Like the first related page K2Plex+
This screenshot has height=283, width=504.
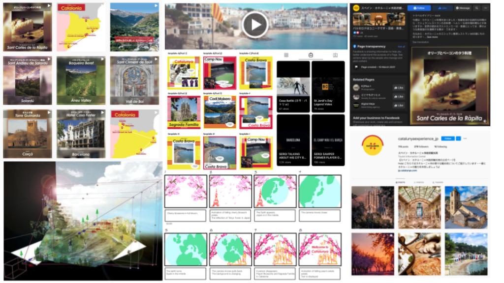point(398,87)
